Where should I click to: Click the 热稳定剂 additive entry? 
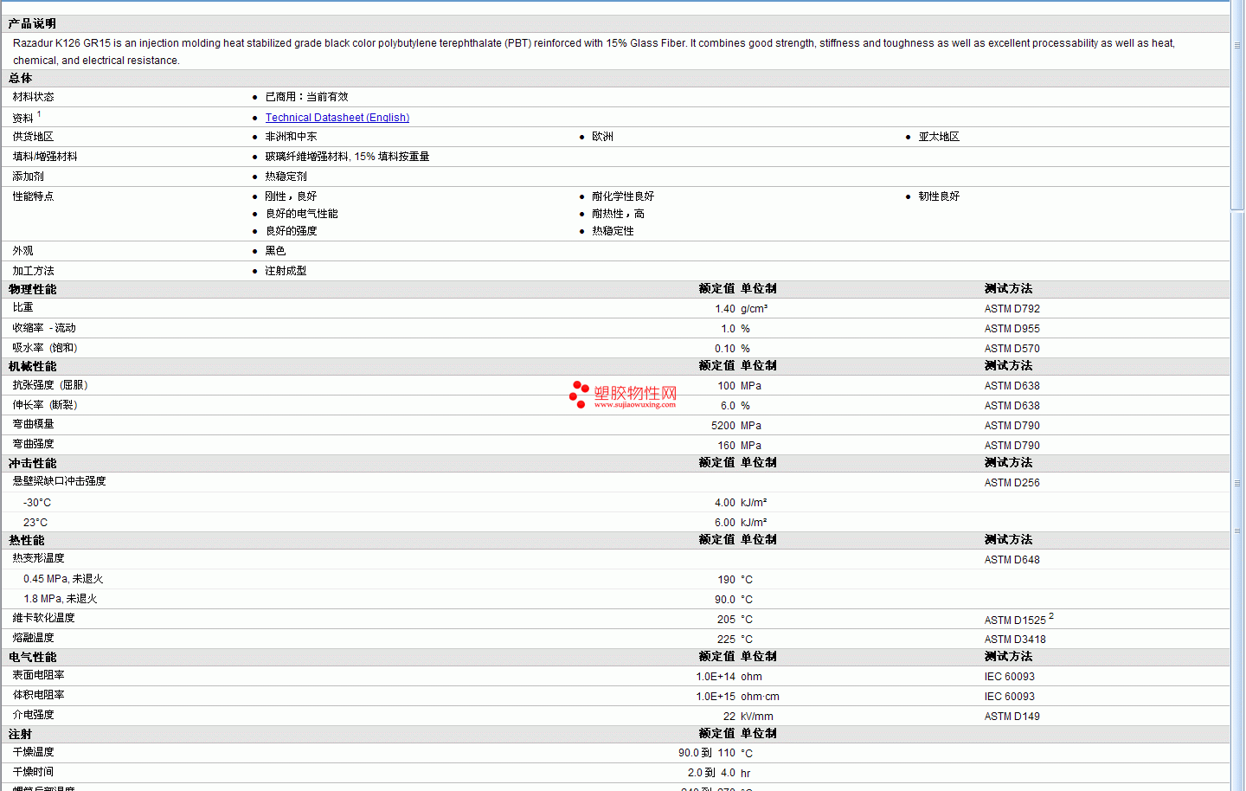pyautogui.click(x=286, y=177)
